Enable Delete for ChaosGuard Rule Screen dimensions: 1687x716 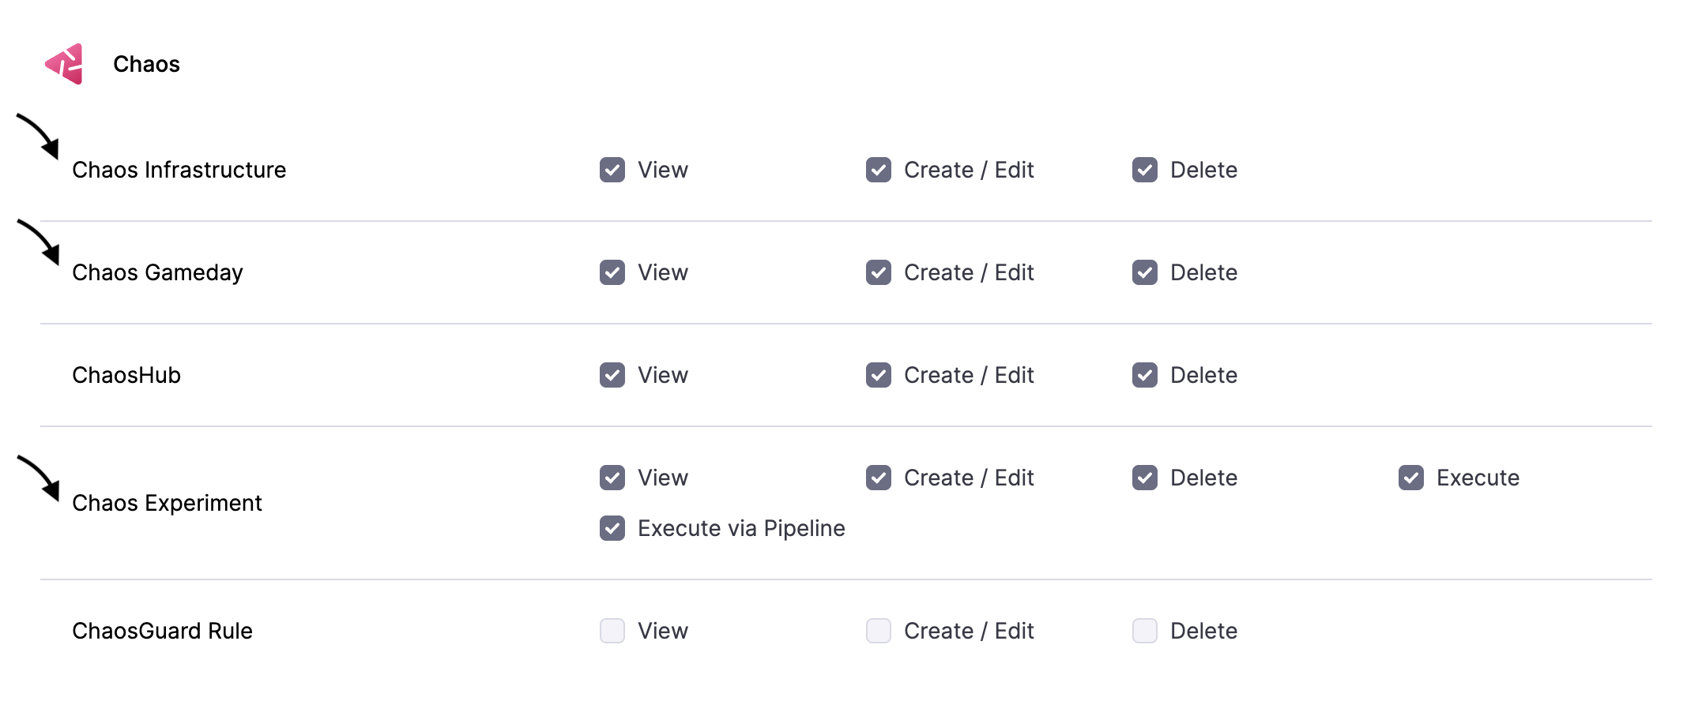point(1145,631)
